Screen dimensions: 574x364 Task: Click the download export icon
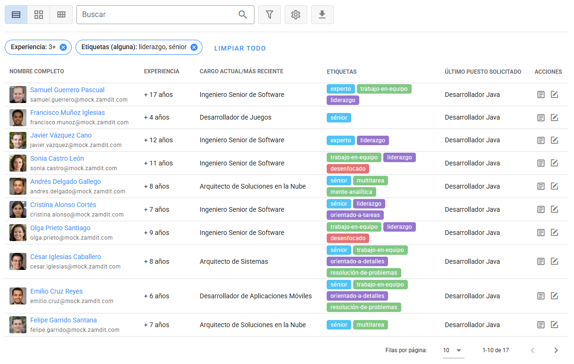322,15
